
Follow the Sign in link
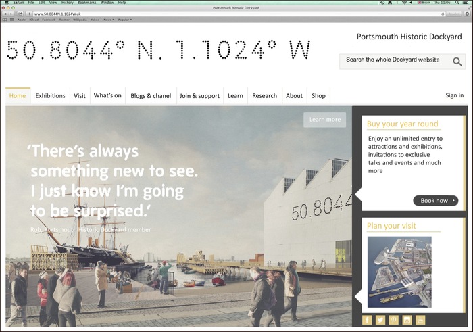click(x=454, y=96)
